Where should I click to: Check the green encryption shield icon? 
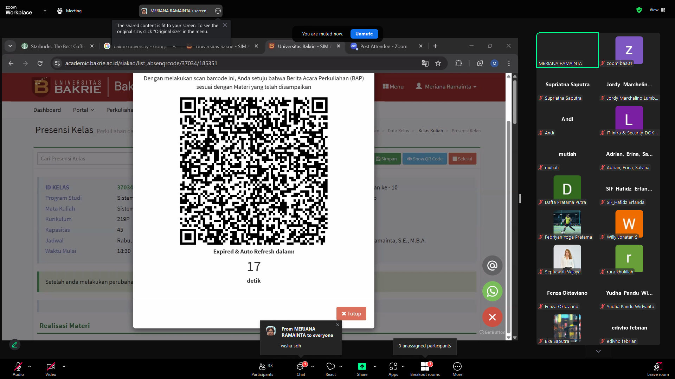pos(639,10)
